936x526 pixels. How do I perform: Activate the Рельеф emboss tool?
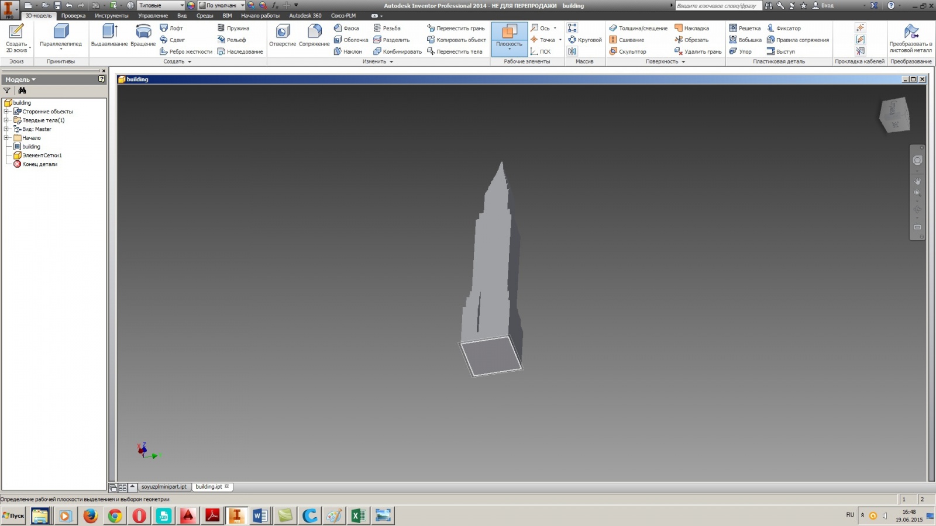coord(232,40)
